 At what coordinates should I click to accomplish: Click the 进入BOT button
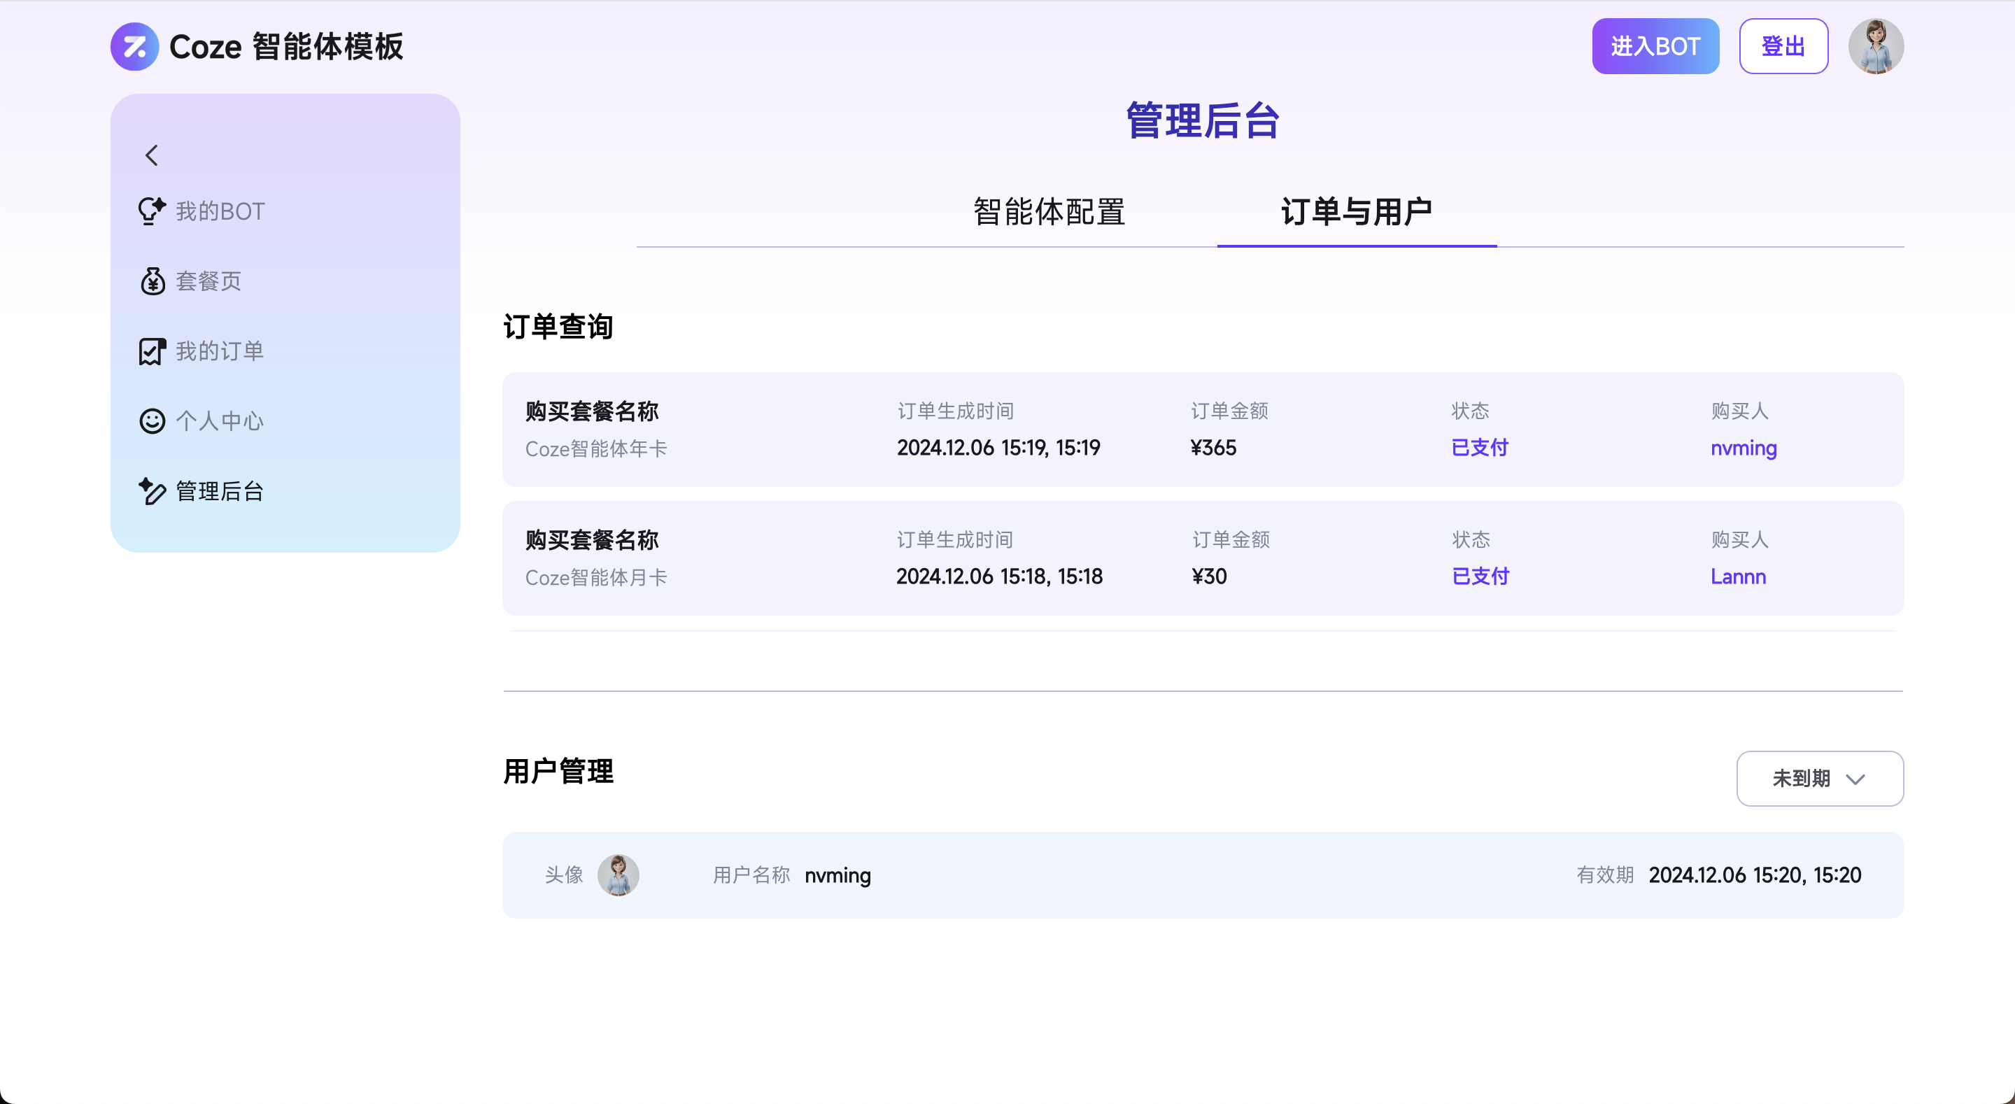coord(1655,46)
